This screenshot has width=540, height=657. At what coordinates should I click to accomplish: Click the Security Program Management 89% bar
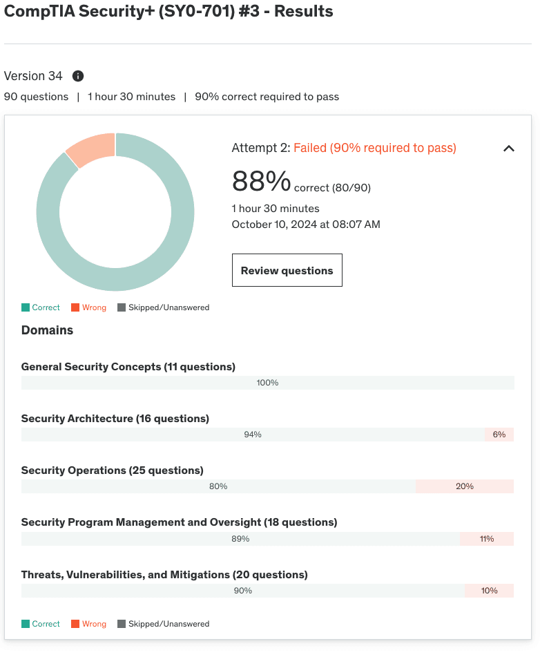click(x=240, y=539)
